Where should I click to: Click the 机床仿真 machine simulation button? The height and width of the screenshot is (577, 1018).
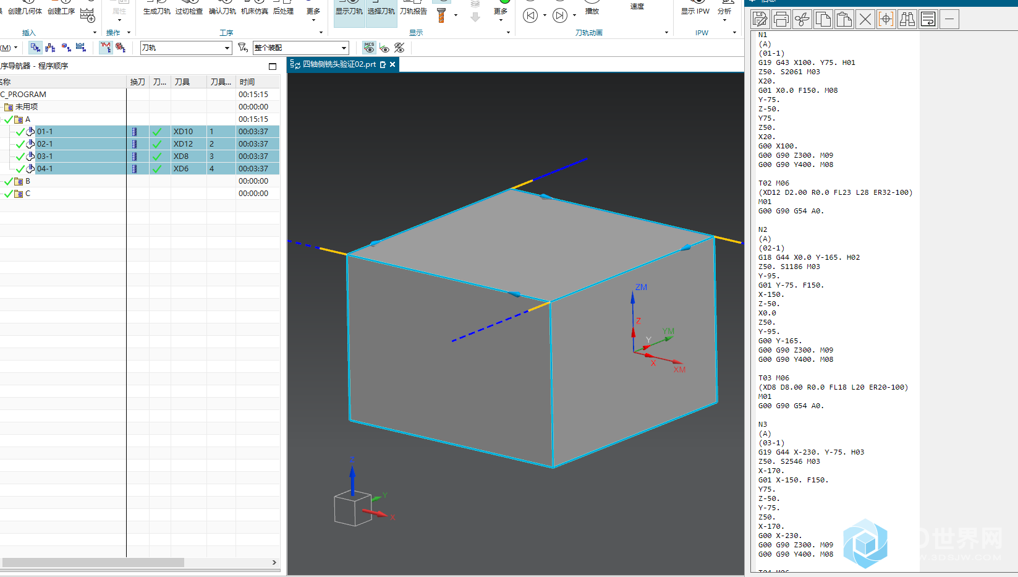[x=255, y=9]
